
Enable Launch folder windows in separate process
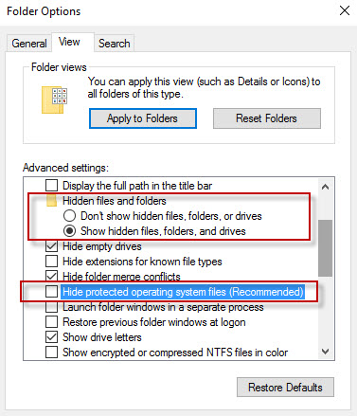51,307
